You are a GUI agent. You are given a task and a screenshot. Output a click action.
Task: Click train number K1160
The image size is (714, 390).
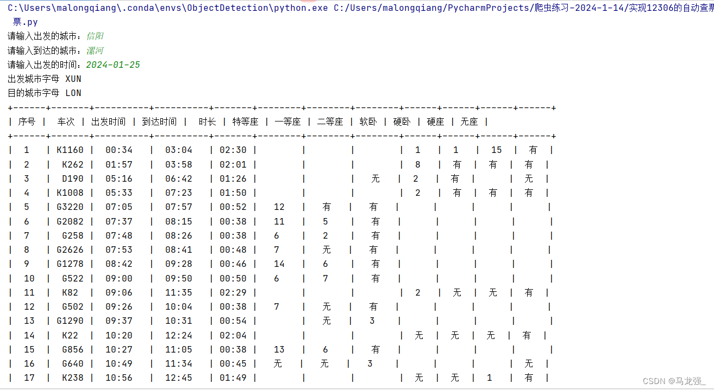coord(70,150)
